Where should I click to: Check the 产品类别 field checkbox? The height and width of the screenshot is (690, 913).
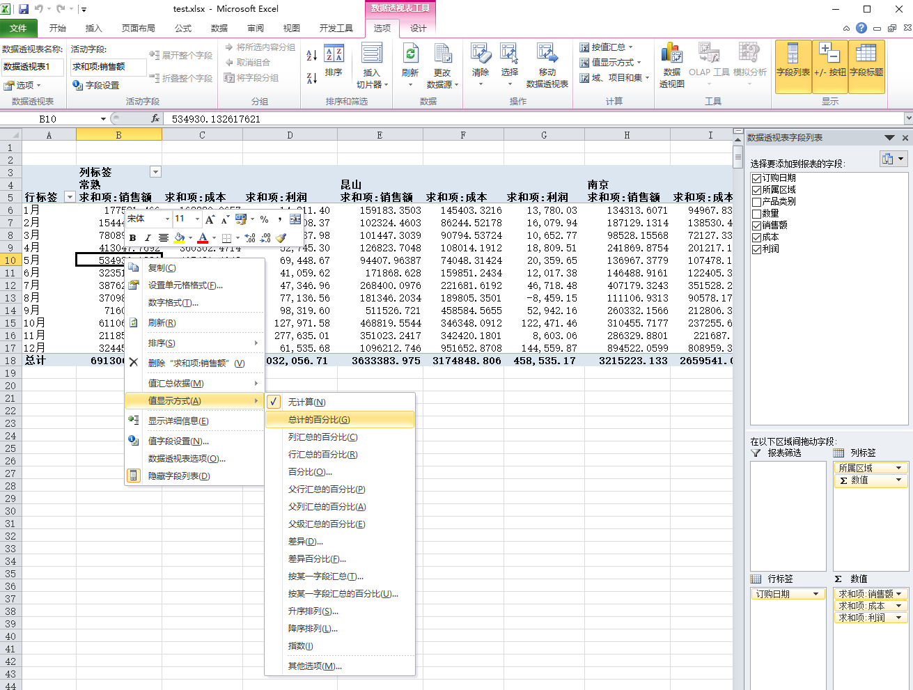coord(756,202)
